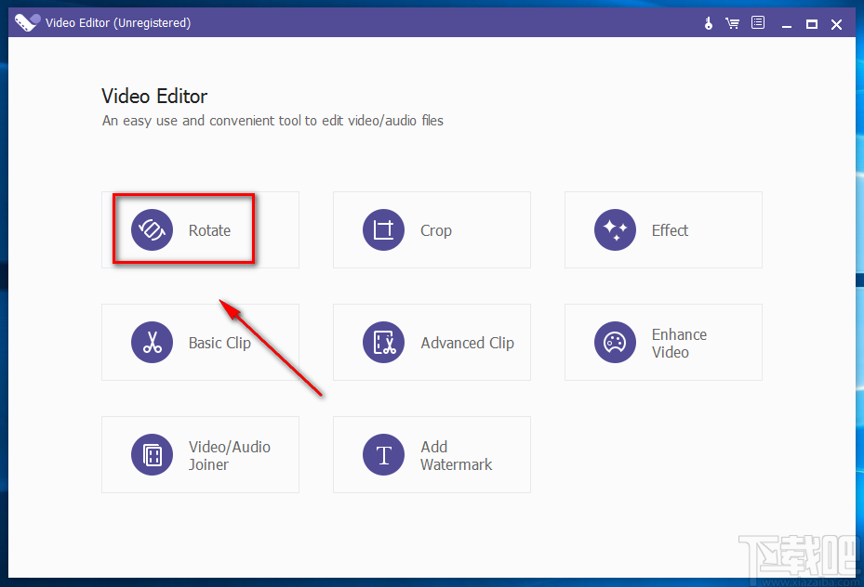Viewport: 864px width, 587px height.
Task: Open the Rotate tool label
Action: [x=209, y=230]
